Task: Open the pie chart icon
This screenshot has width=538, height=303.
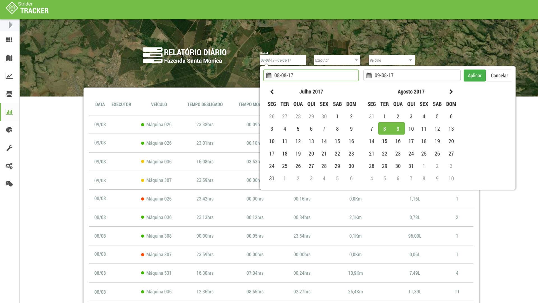Action: 9,130
